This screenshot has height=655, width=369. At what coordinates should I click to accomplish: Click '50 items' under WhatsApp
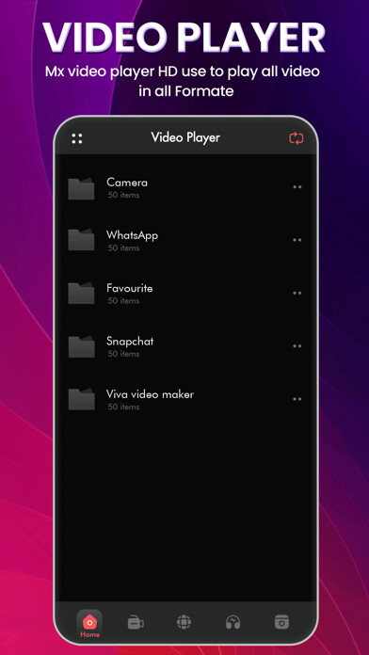coord(123,248)
